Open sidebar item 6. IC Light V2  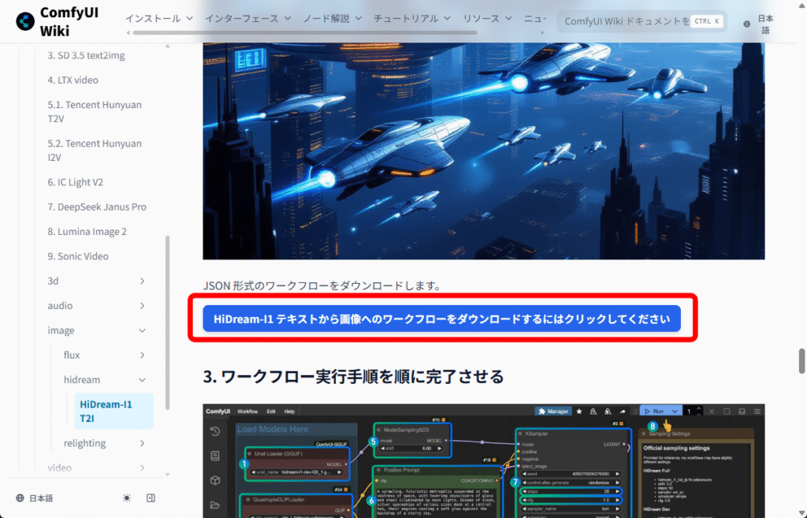(75, 182)
